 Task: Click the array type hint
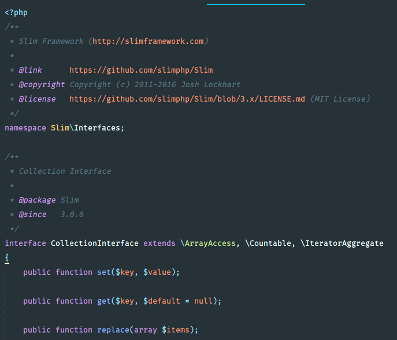tap(145, 330)
